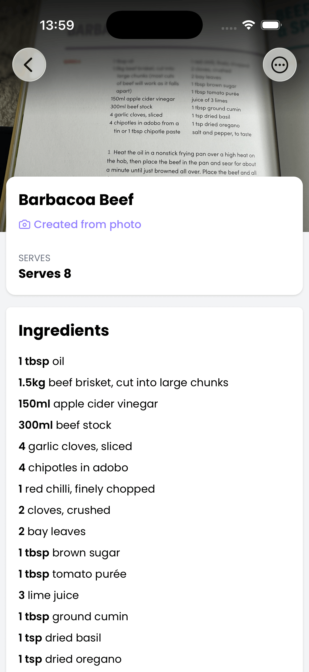Select the 1 tbsp oil ingredient

pos(41,361)
